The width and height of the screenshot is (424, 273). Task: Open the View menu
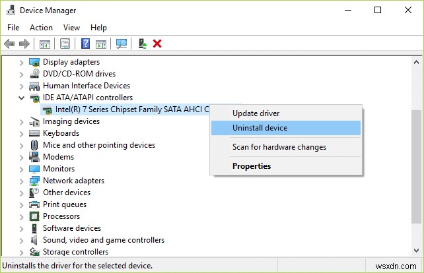[x=71, y=28]
